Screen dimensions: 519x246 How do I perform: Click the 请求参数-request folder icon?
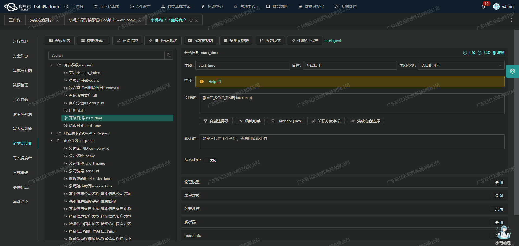(59, 65)
